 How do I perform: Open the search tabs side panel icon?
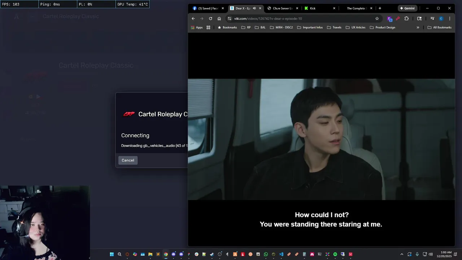[x=419, y=18]
